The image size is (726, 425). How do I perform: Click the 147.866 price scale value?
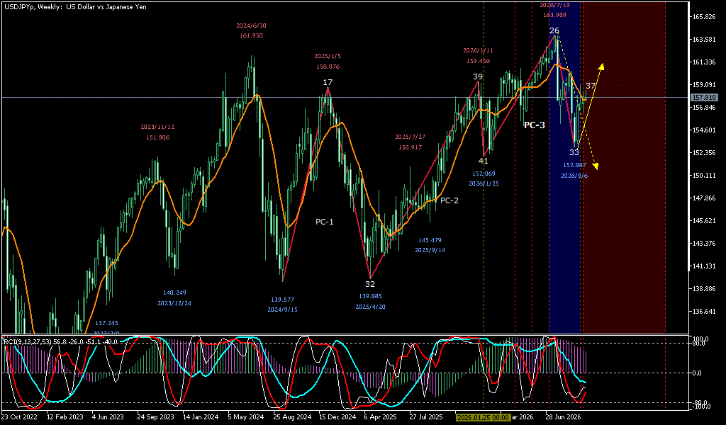pyautogui.click(x=704, y=198)
